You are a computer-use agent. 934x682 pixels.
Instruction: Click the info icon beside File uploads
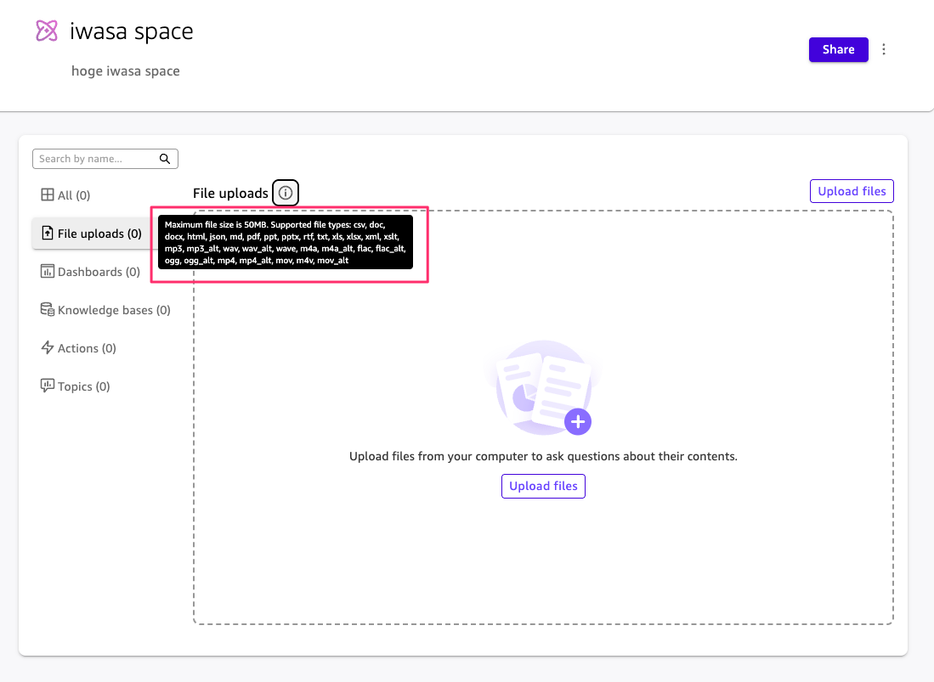(286, 193)
